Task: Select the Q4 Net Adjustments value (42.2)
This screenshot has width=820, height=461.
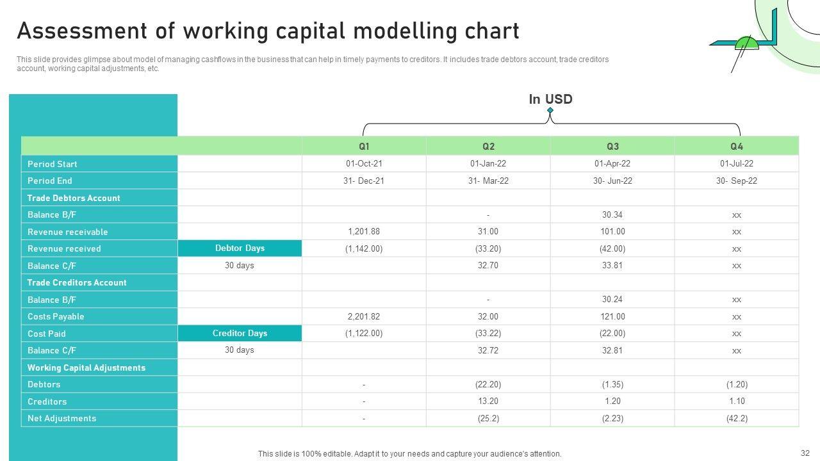Action: click(x=737, y=418)
